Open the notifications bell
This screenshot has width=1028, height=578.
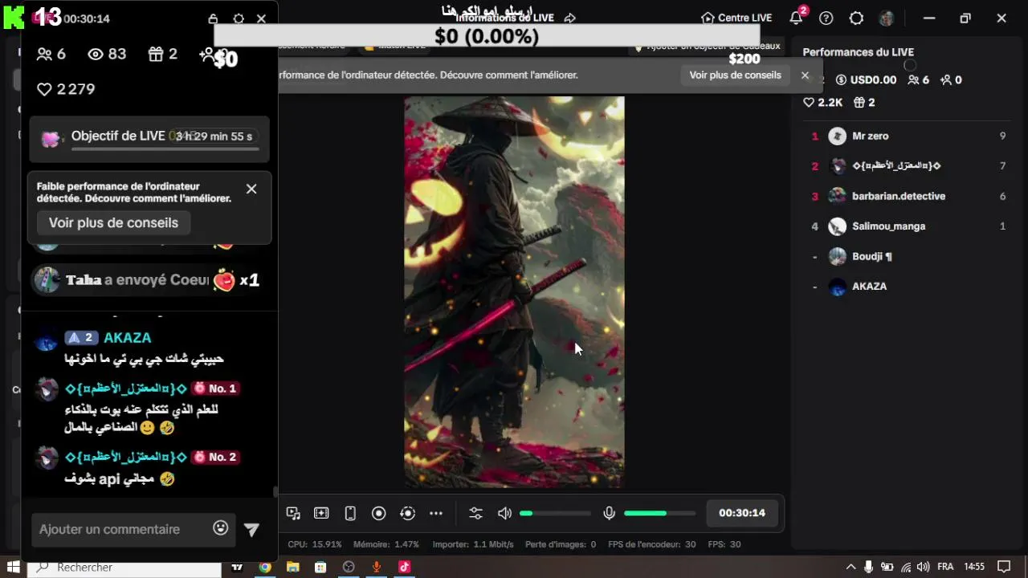click(x=796, y=18)
